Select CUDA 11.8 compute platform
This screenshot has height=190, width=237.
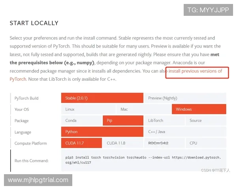(122, 143)
